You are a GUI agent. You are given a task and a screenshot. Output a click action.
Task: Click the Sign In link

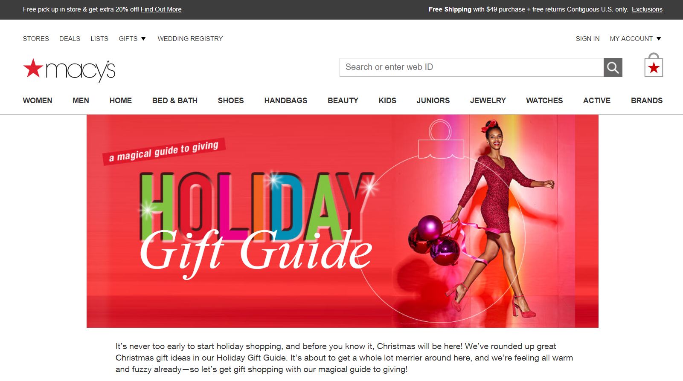point(587,39)
